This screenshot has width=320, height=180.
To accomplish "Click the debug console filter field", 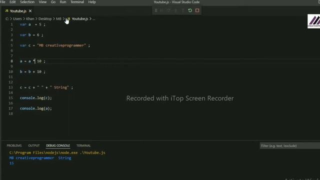I will pyautogui.click(x=290, y=145).
